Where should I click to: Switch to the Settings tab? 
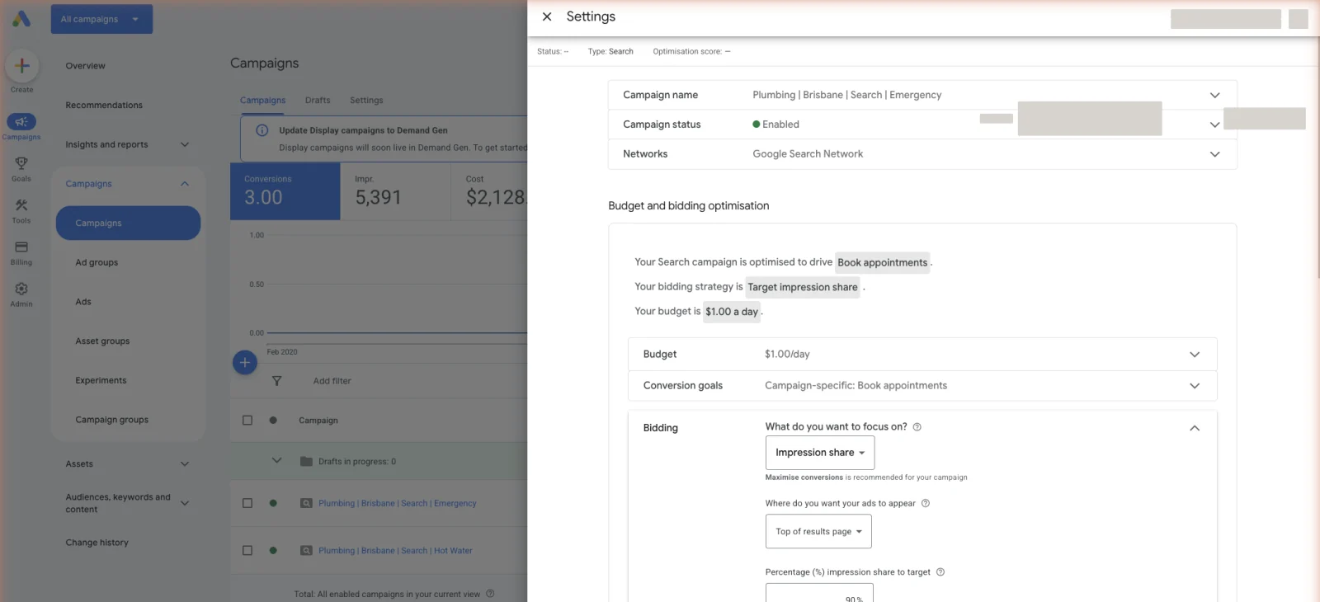point(366,101)
